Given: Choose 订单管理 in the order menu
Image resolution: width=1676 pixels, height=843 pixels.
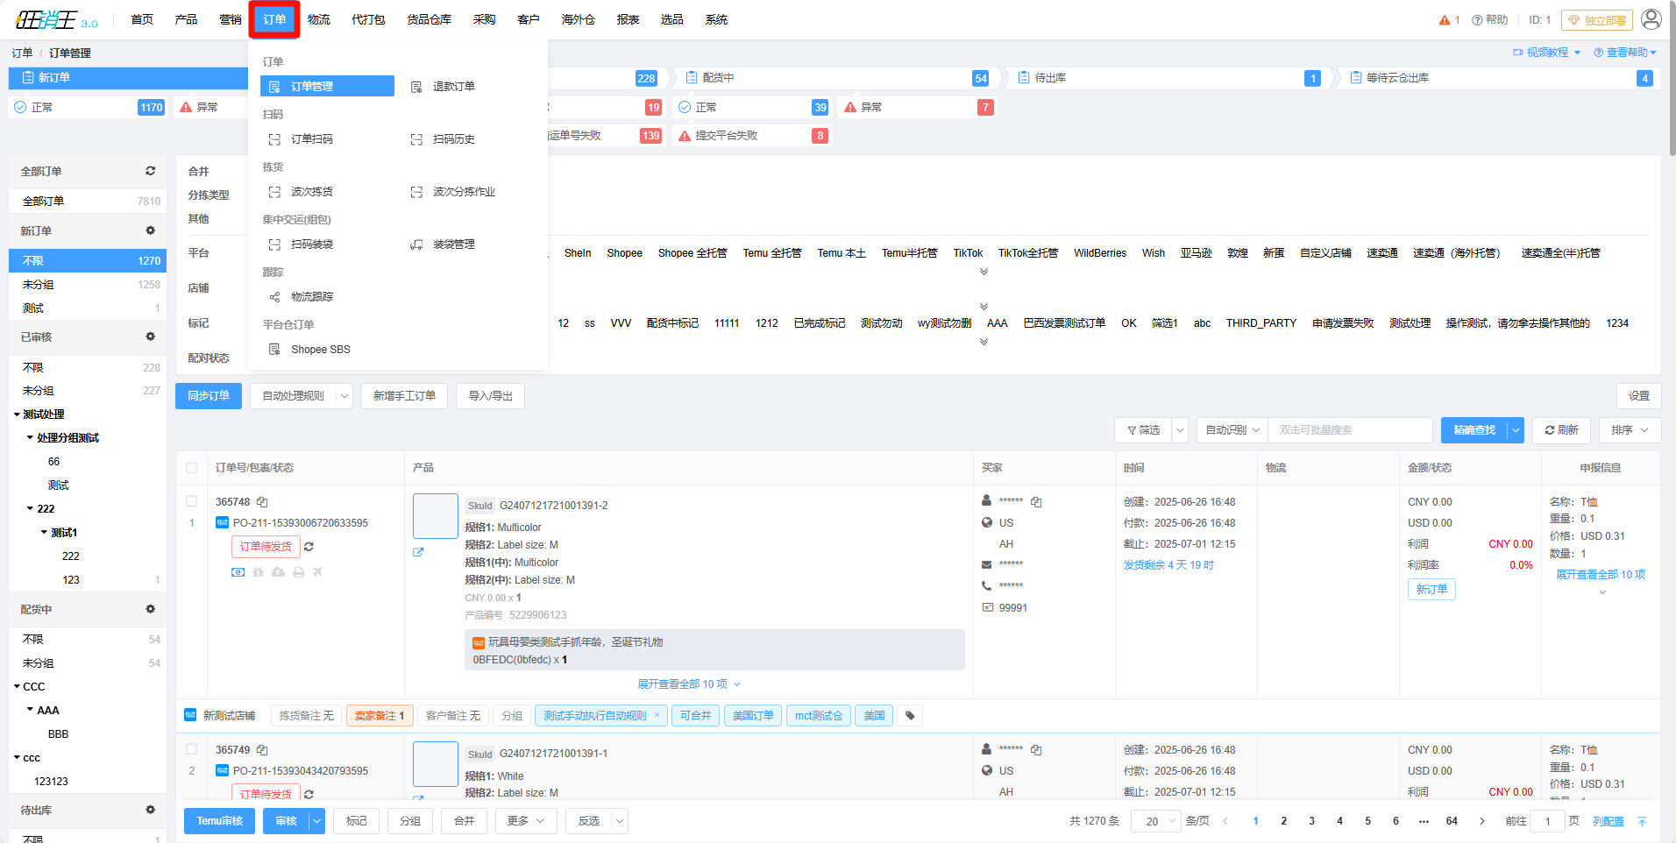Looking at the screenshot, I should (327, 86).
